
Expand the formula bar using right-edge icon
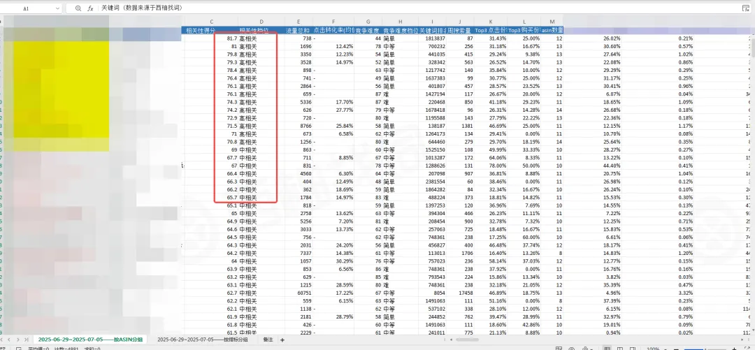(745, 8)
